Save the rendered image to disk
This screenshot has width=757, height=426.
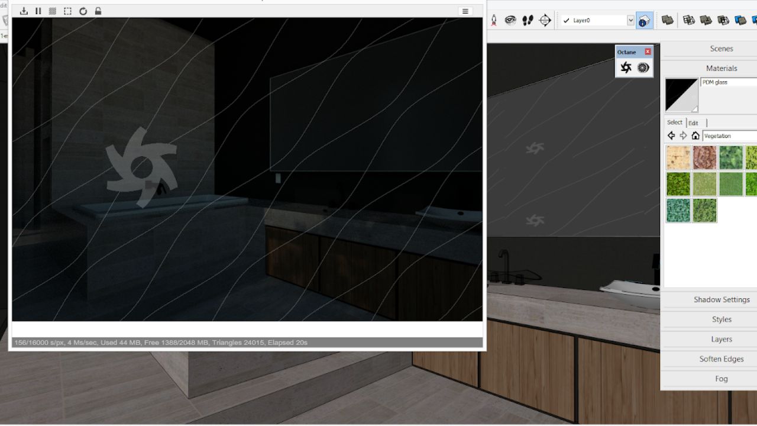[x=24, y=11]
